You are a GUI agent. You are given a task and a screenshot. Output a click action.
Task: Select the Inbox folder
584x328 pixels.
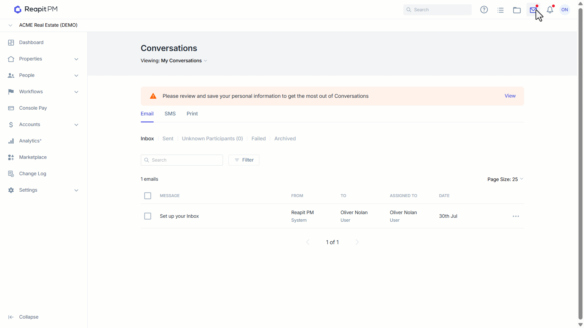click(147, 138)
